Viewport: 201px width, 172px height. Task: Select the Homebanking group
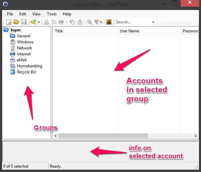[x=30, y=66]
